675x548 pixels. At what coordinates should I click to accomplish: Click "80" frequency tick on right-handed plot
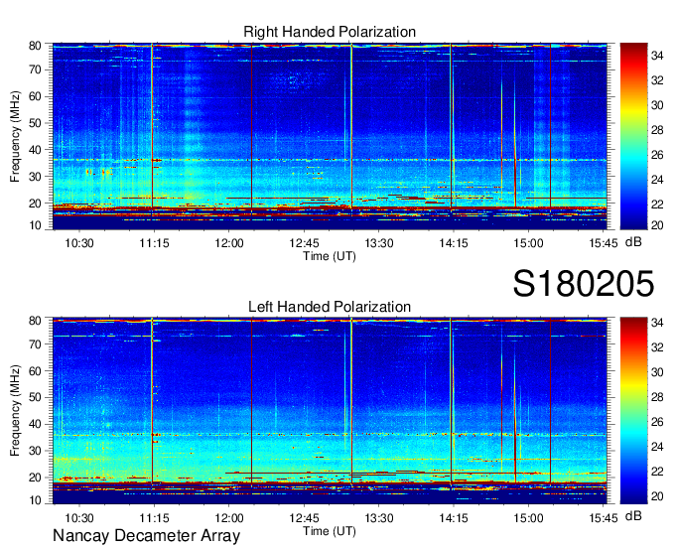[35, 46]
